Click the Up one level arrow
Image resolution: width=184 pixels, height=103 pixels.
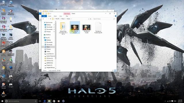50,19
